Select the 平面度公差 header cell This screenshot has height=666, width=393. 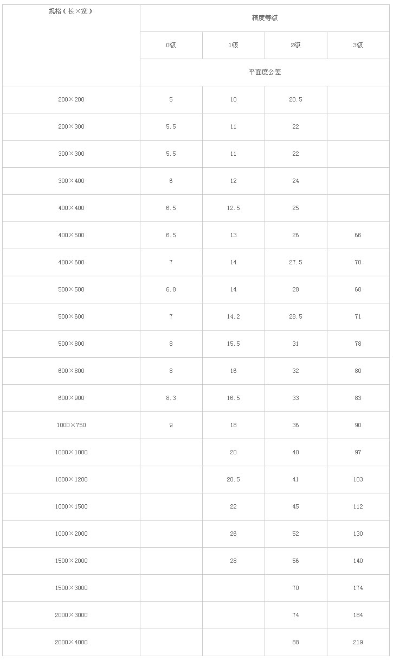coord(265,73)
